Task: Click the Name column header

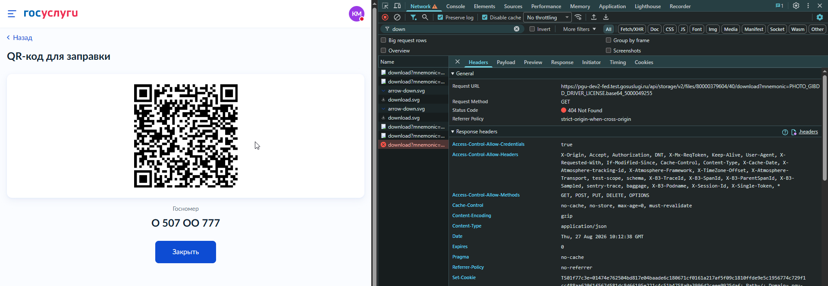Action: click(x=413, y=62)
